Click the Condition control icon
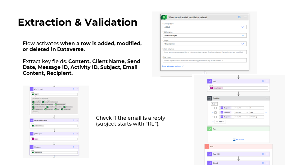298x167 pixels. point(210,98)
